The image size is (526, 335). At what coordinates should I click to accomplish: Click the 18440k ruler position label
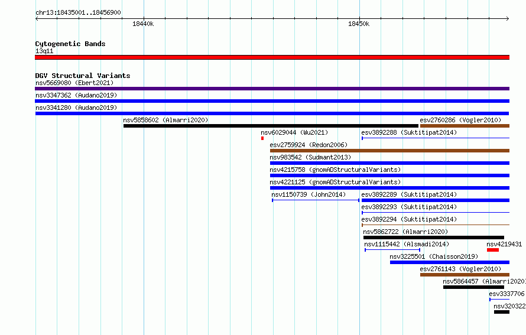[x=143, y=24]
